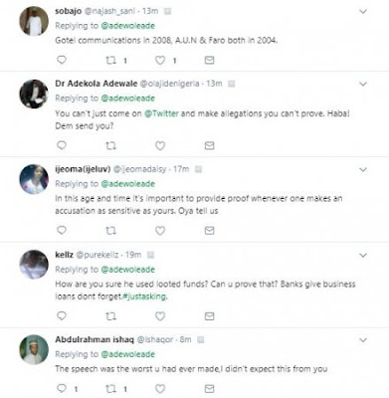Open the @Twitter mention link
Image resolution: width=389 pixels, height=398 pixels.
[161, 113]
